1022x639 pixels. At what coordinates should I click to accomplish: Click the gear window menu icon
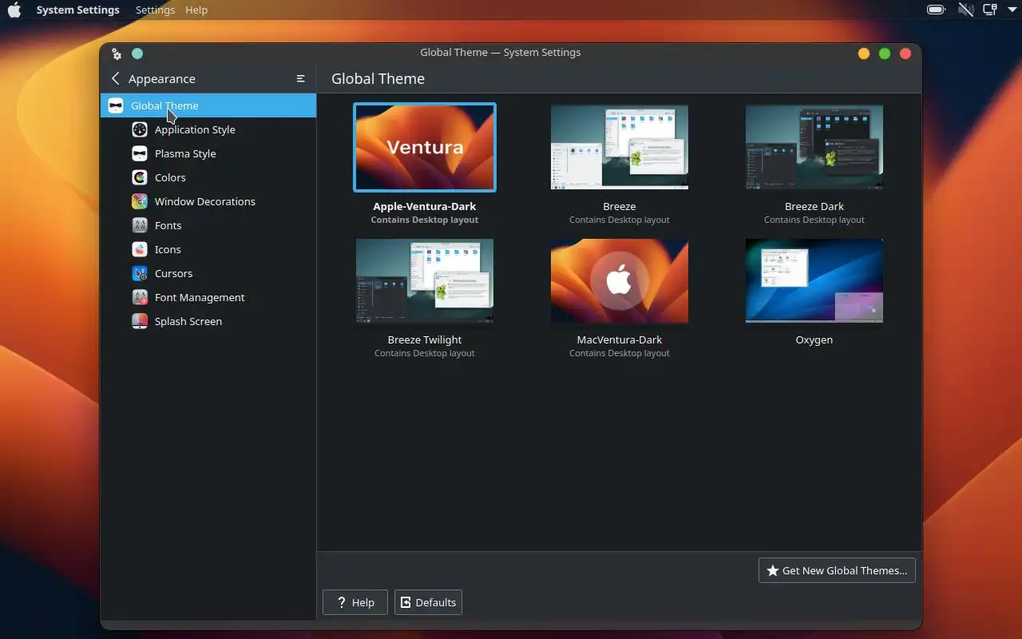(x=117, y=54)
